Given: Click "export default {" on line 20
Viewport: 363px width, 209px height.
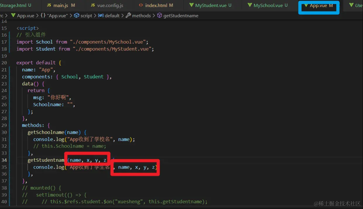Looking at the screenshot, I should click(39, 63).
